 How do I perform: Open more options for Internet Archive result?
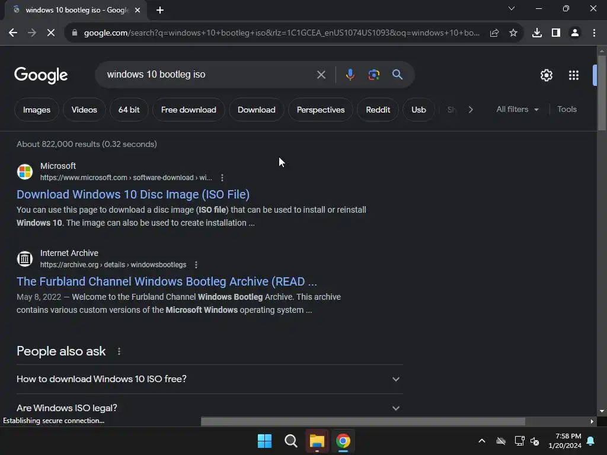pos(196,265)
